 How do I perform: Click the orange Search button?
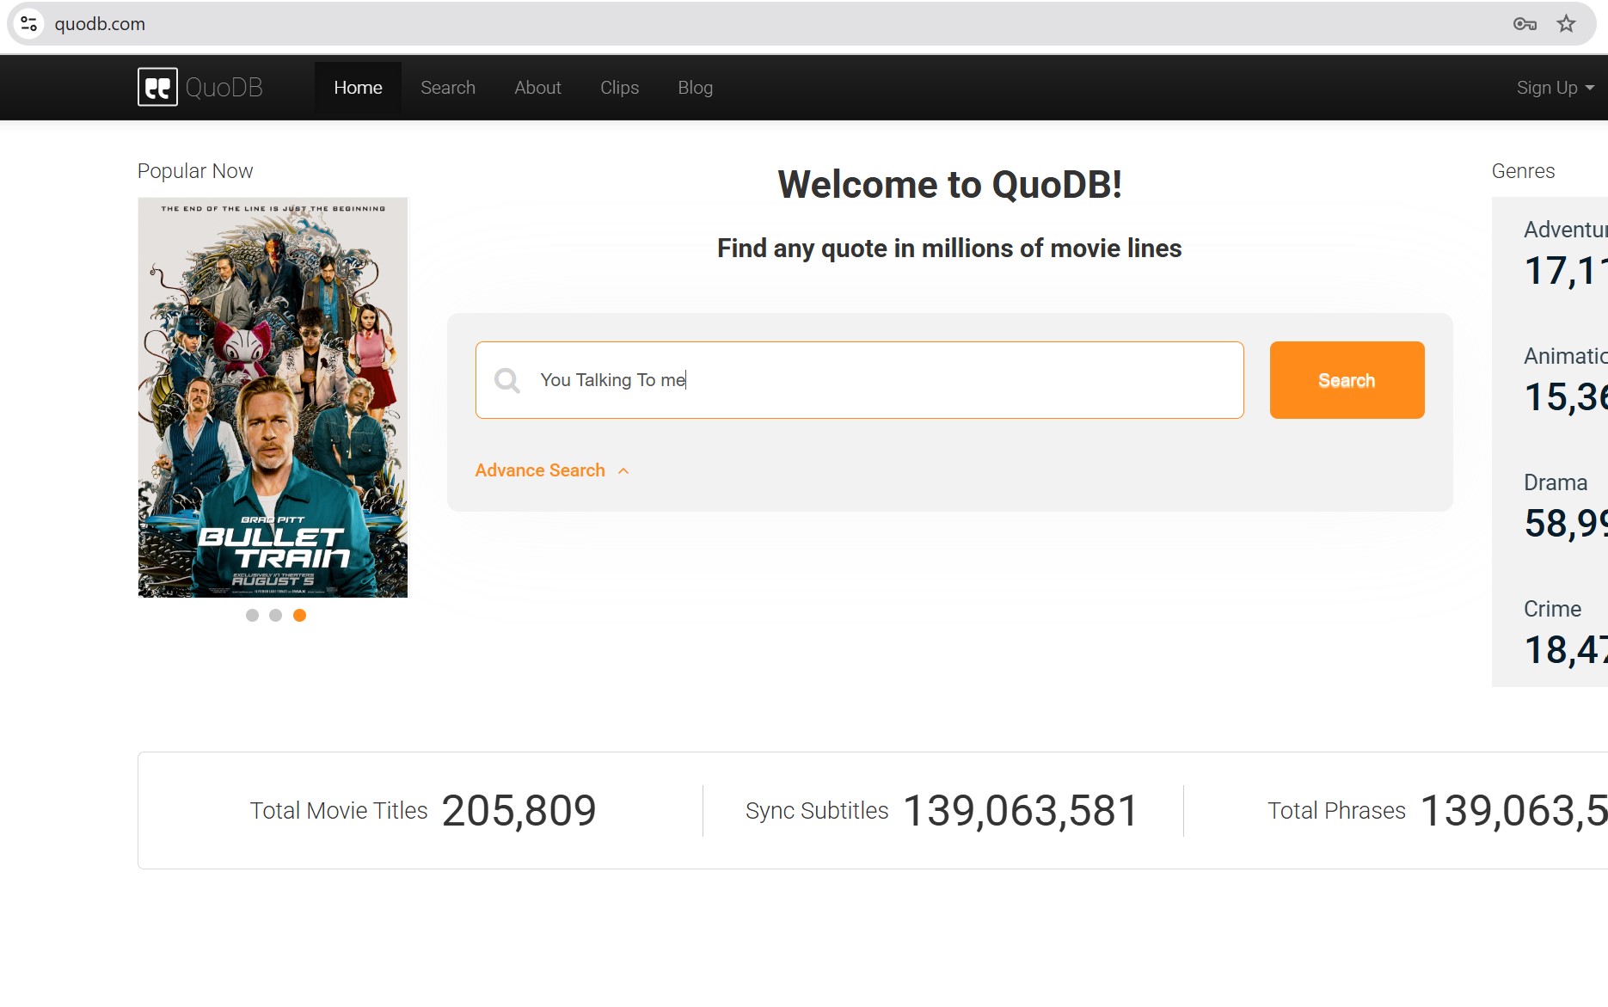(1347, 380)
